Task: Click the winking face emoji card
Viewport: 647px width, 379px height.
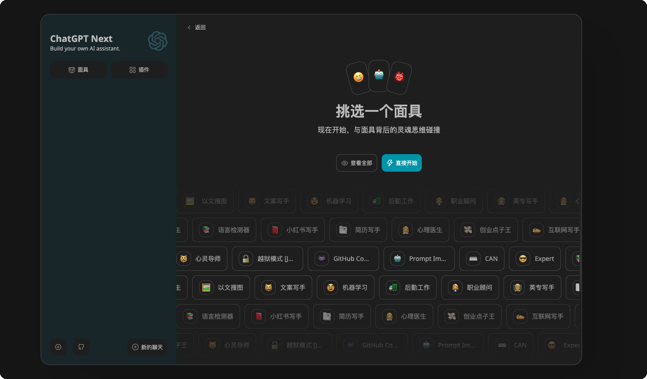Action: click(x=358, y=78)
